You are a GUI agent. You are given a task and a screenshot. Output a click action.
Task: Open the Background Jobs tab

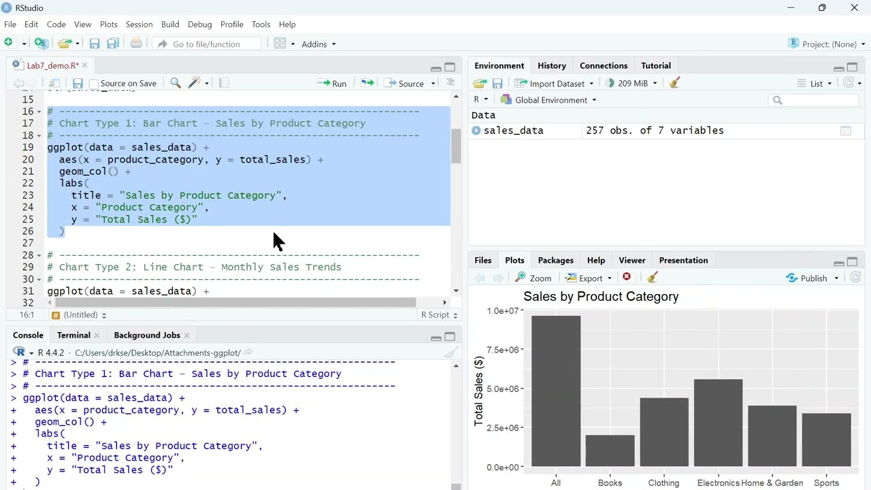pos(147,335)
